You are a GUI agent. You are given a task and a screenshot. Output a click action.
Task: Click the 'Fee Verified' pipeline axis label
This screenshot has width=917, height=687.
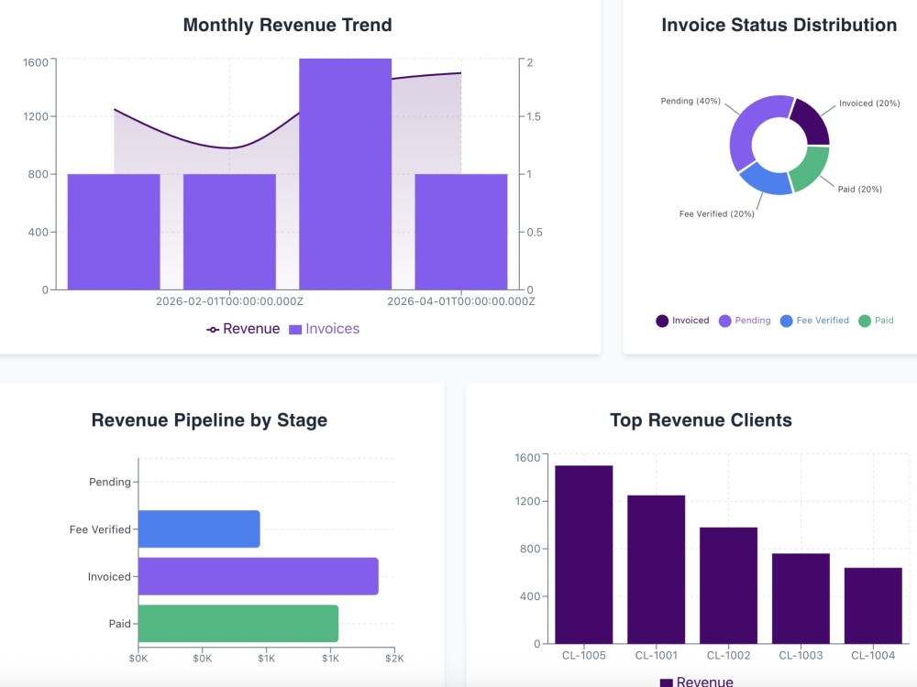tap(100, 529)
